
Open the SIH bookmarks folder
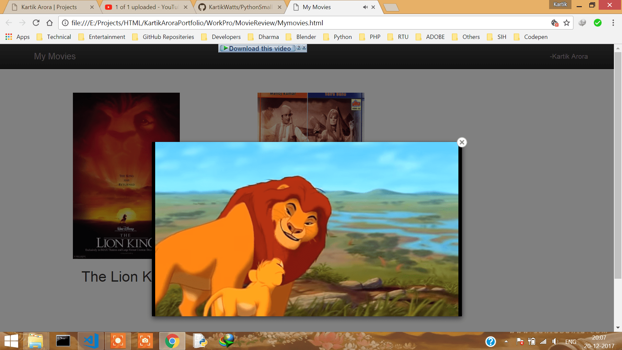497,37
